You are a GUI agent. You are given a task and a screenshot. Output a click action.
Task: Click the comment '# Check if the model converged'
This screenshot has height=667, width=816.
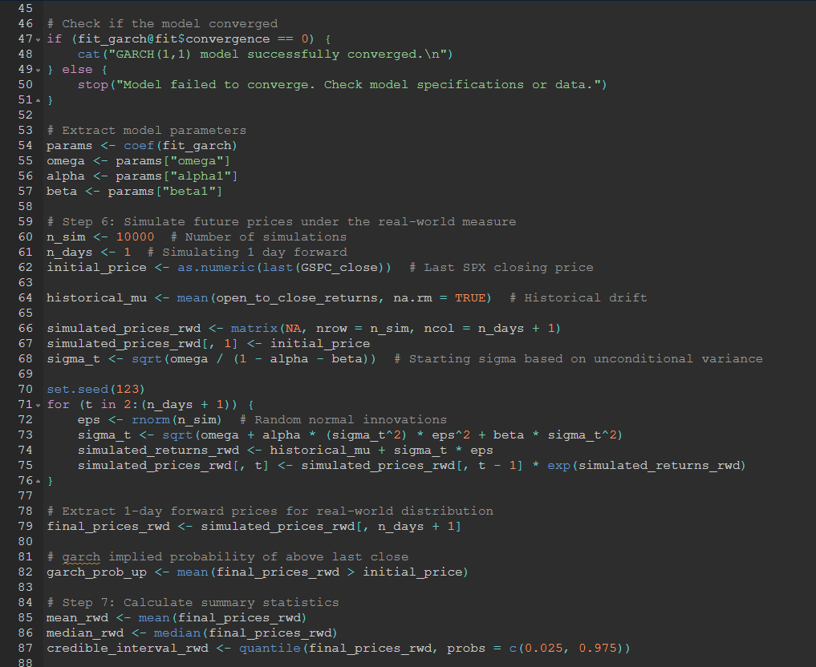162,24
